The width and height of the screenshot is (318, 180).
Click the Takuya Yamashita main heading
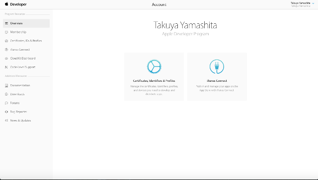coord(185,25)
